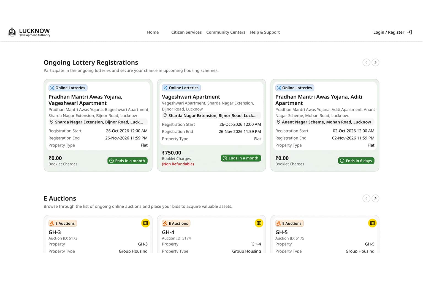Select the GH-3 auction title

(x=55, y=232)
